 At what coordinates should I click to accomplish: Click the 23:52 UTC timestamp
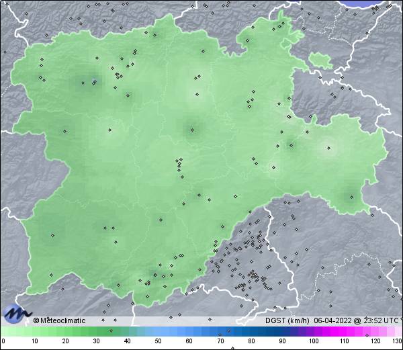click(x=381, y=320)
